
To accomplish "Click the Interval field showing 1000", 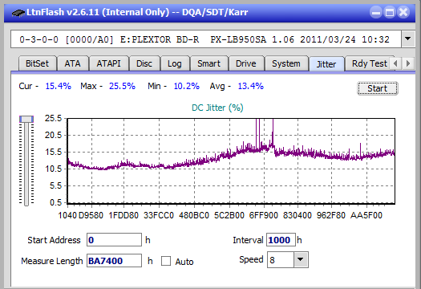I will tap(281, 240).
